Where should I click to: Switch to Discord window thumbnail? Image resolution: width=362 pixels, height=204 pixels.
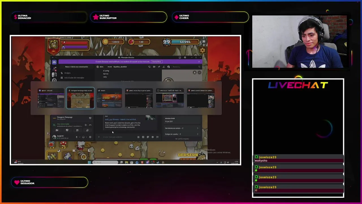click(x=51, y=98)
